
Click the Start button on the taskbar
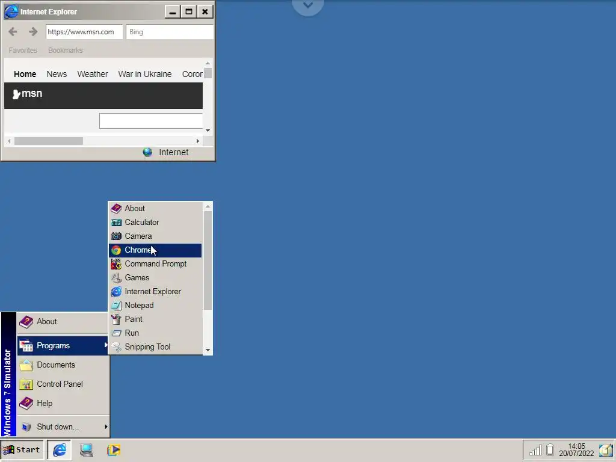(x=22, y=450)
